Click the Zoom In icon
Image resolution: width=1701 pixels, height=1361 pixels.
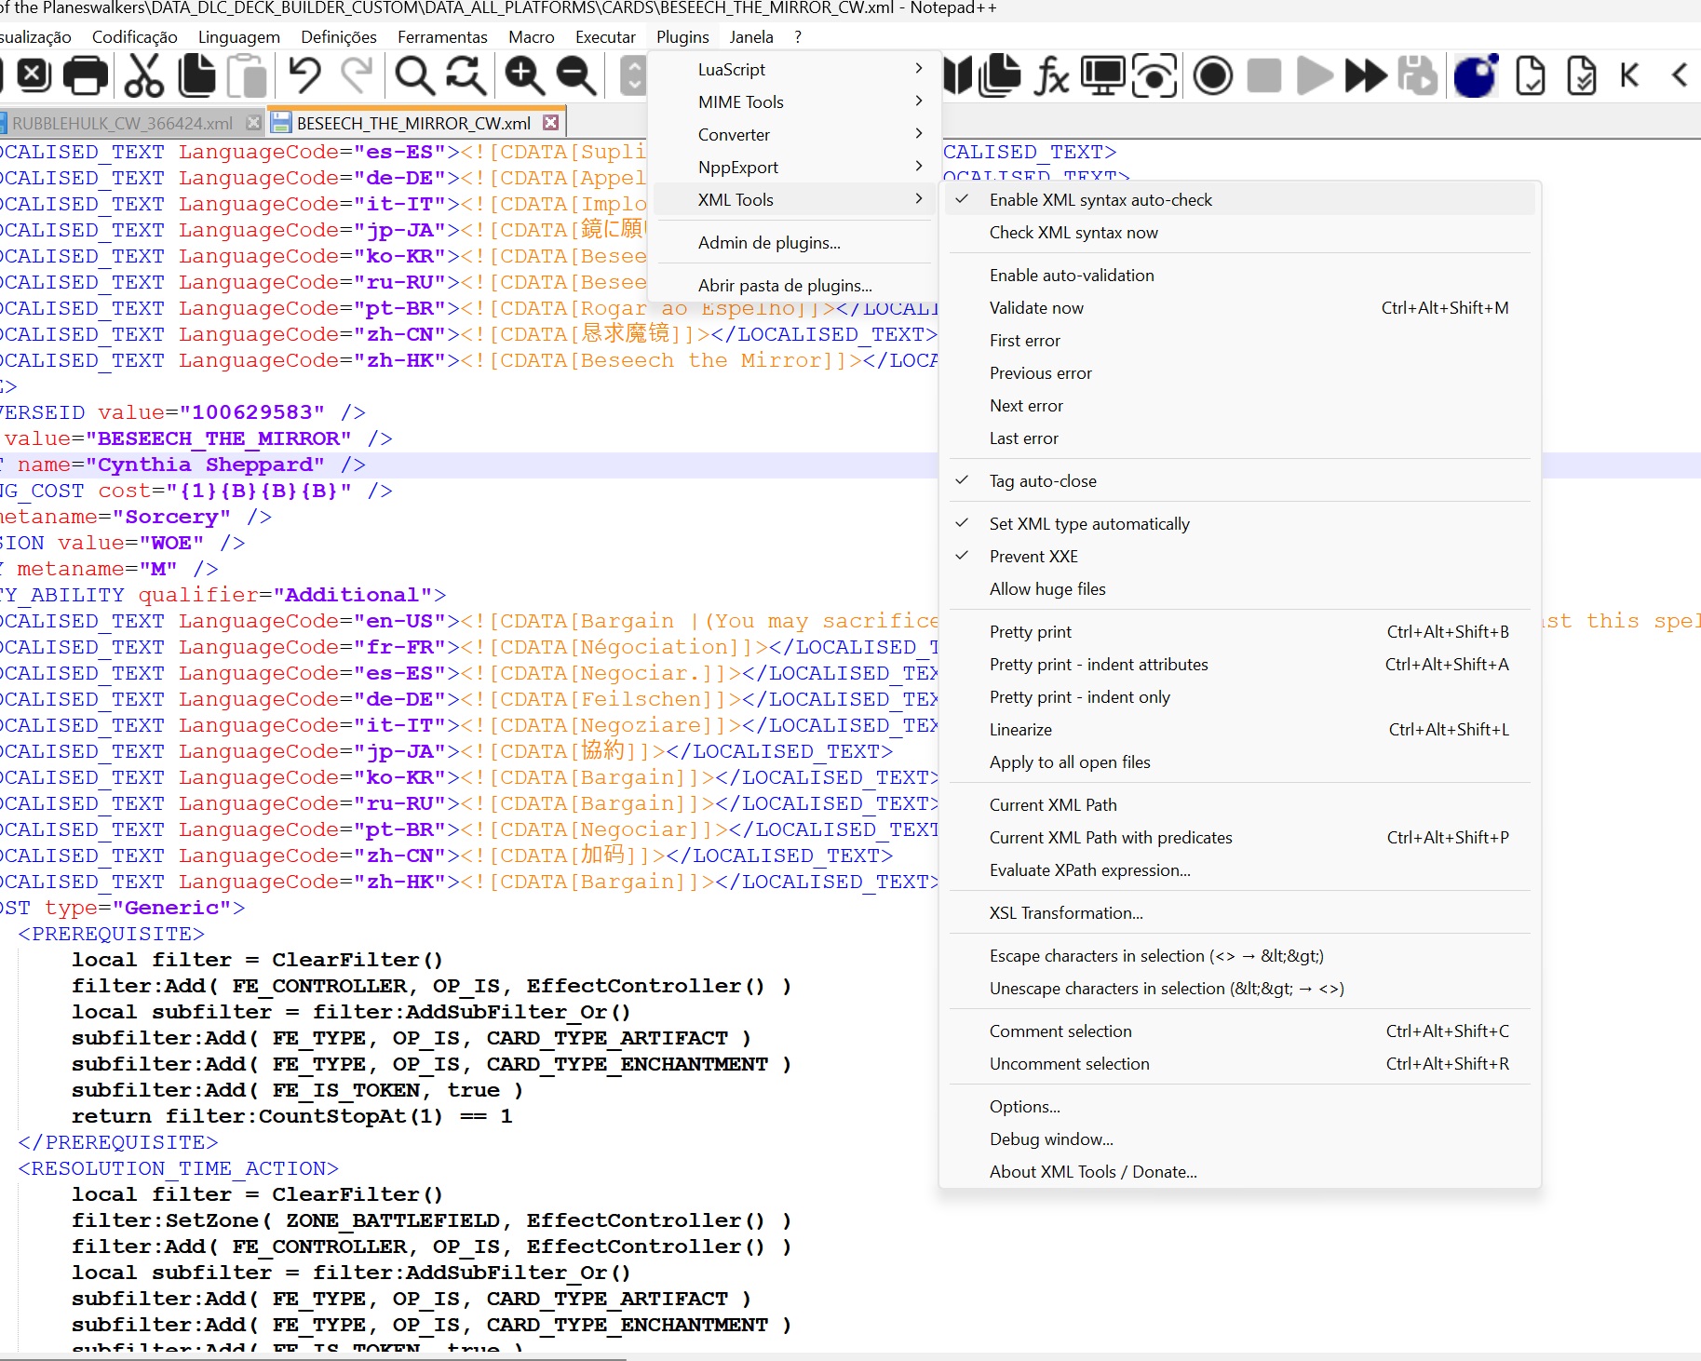pos(524,76)
